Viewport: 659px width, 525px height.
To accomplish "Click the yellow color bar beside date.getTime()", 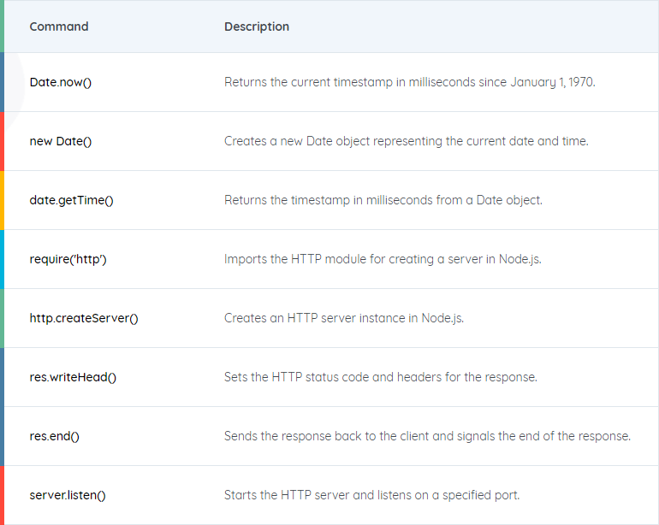I will click(2, 200).
